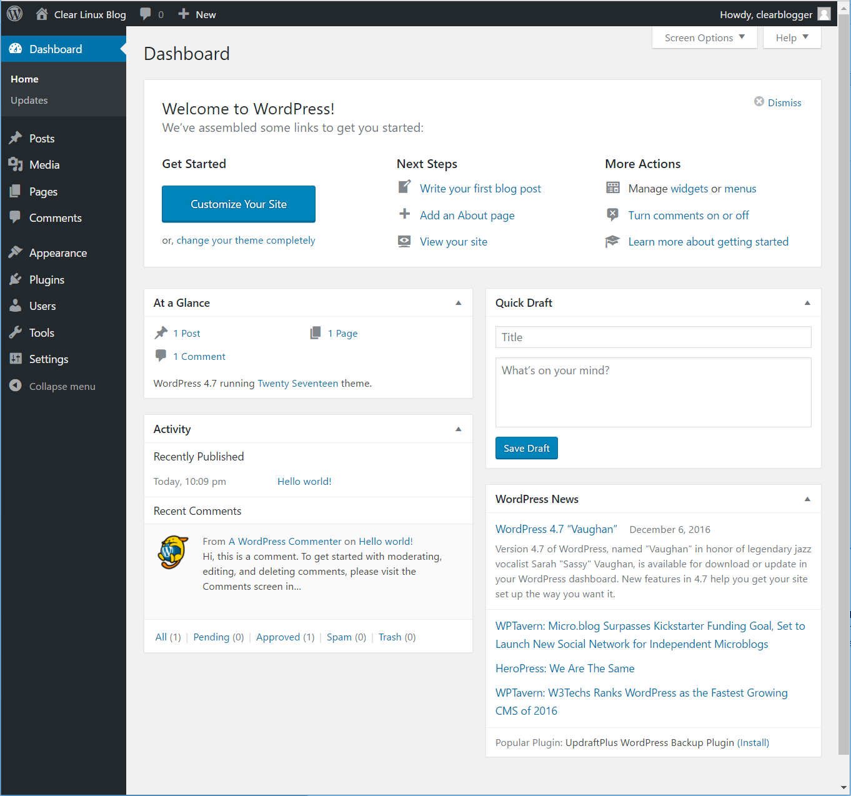Click the Dismiss X icon in welcome panel
This screenshot has width=851, height=796.
point(759,102)
